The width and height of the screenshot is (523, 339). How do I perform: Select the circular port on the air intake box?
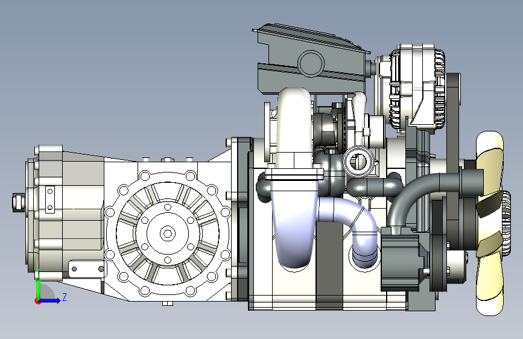pyautogui.click(x=311, y=63)
